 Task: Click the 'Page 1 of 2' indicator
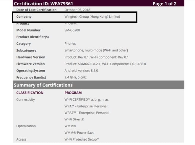[164, 4]
